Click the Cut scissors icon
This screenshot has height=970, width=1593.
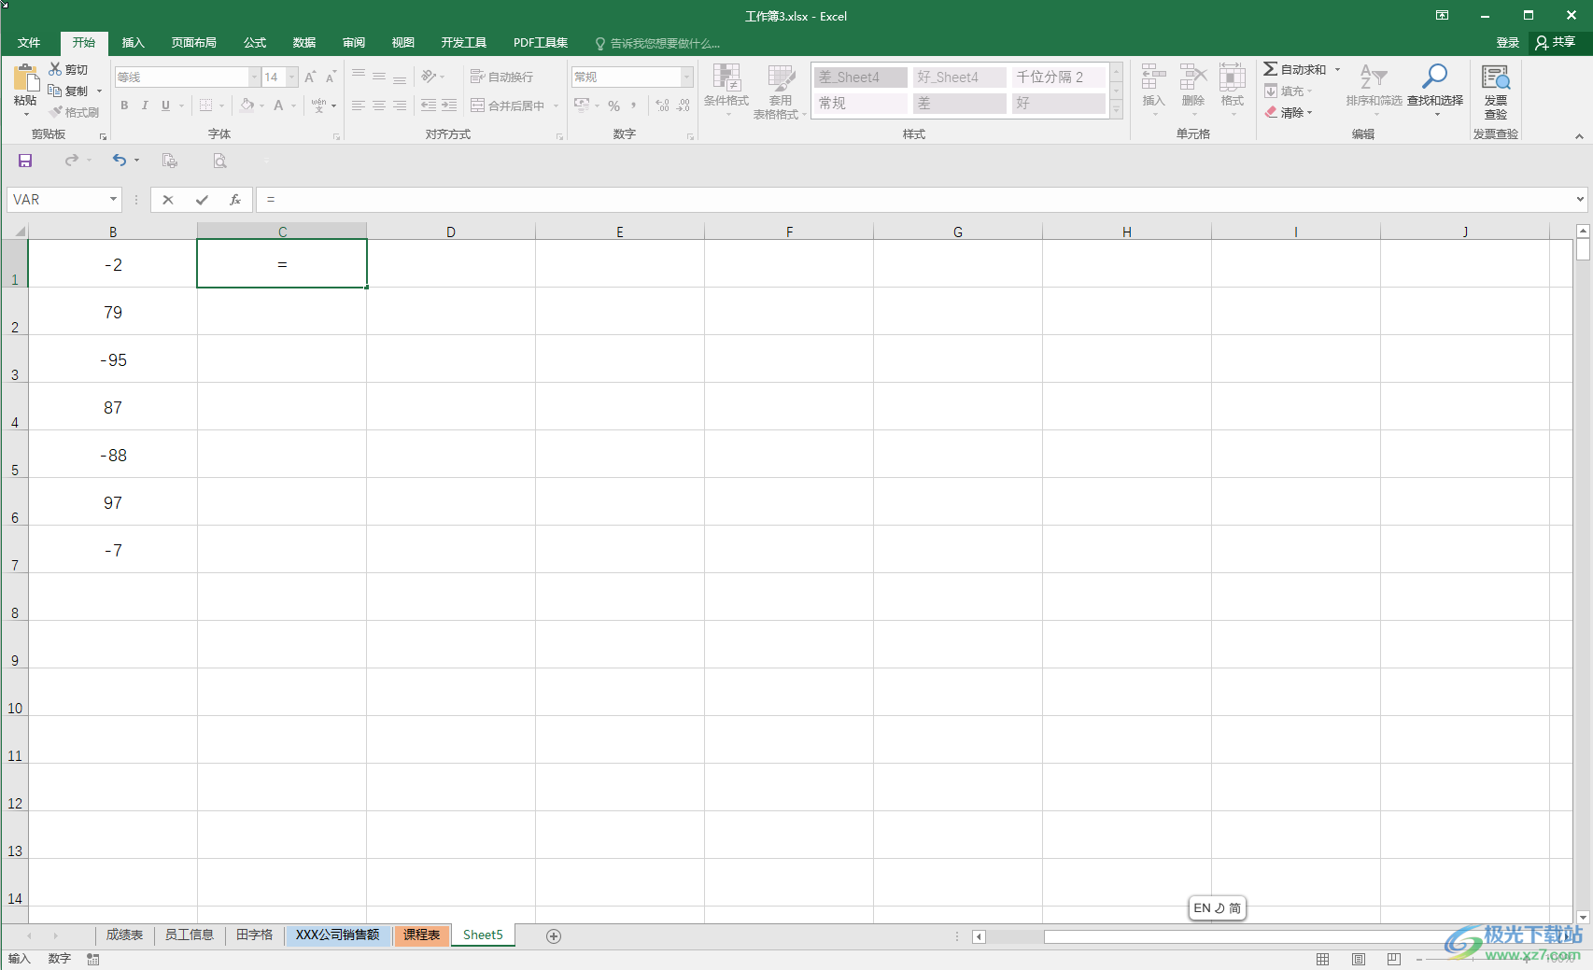[x=55, y=69]
